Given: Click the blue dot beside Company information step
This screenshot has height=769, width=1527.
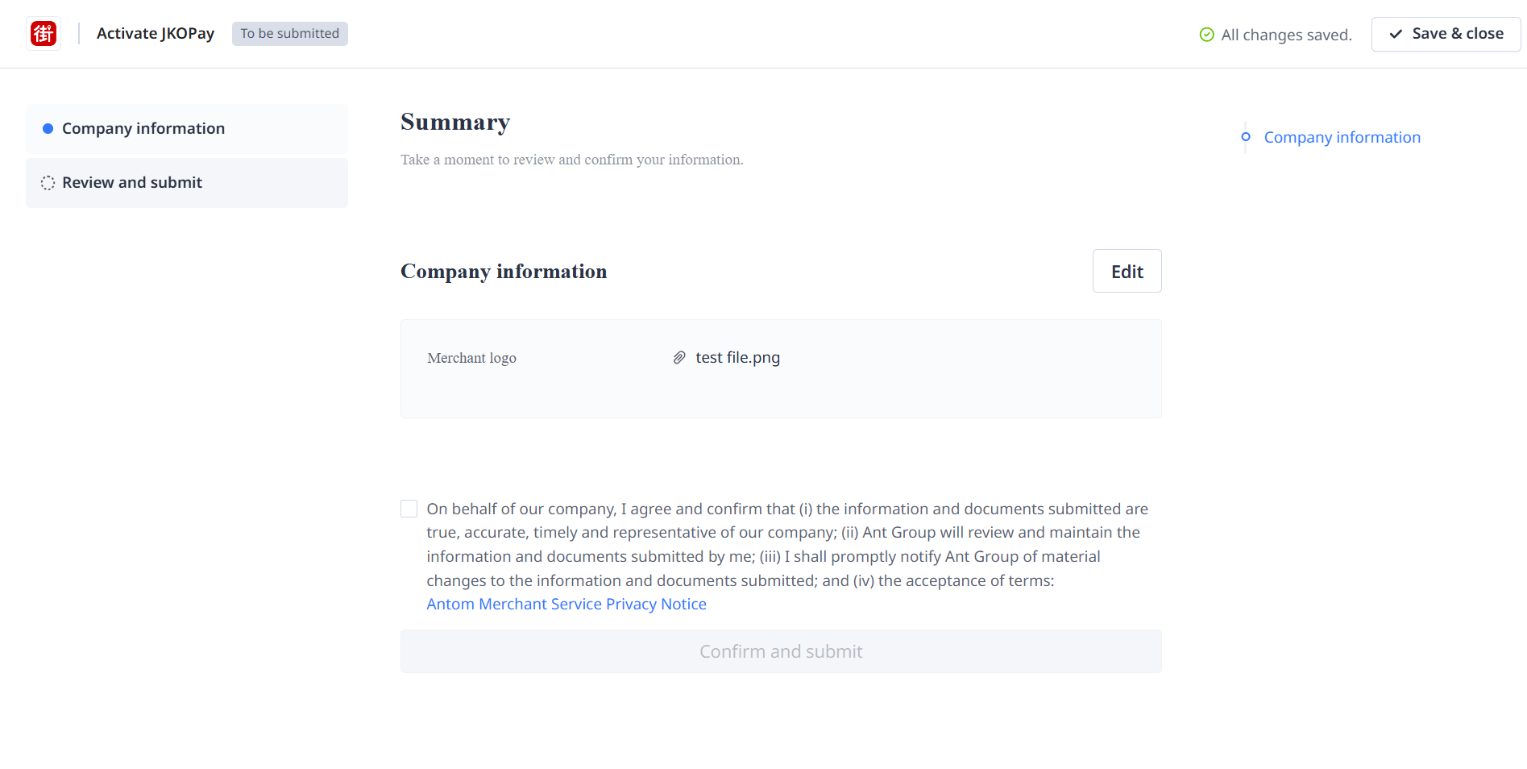Looking at the screenshot, I should (x=48, y=129).
